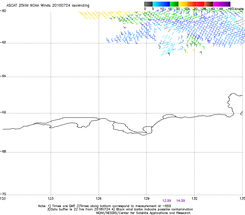
Task: Click the legend tick label '5'
Action: (153, 9)
